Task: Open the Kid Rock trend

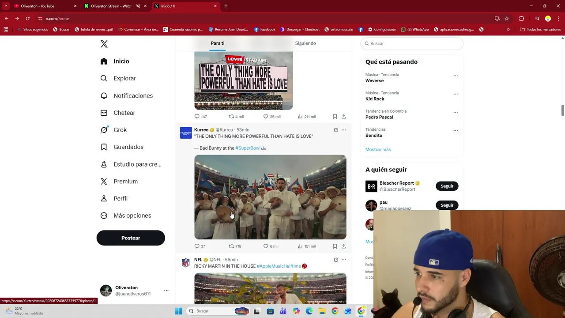Action: (x=375, y=99)
